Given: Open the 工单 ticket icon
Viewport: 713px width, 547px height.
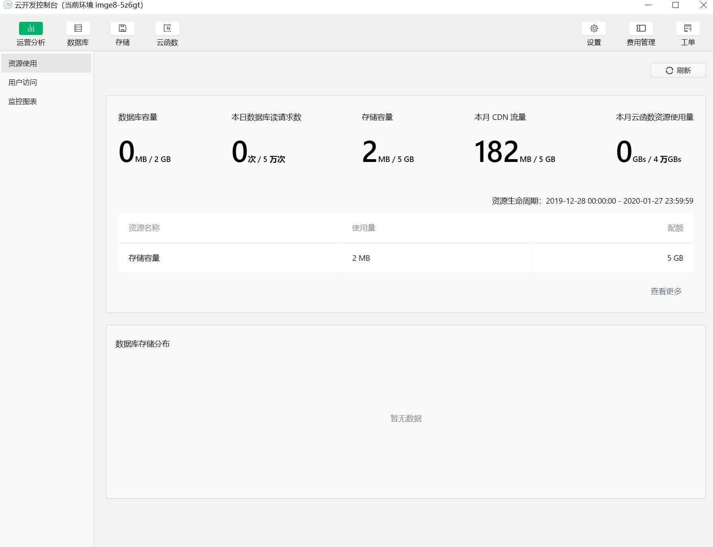Looking at the screenshot, I should tap(688, 28).
